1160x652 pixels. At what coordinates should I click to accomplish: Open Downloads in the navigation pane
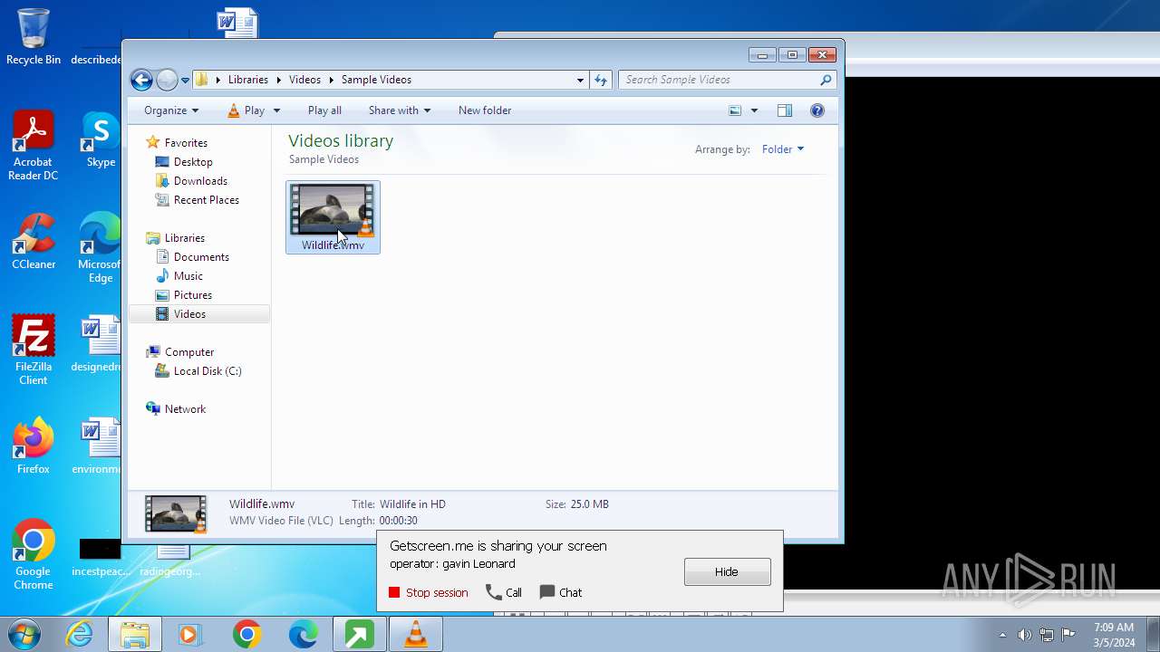tap(200, 181)
